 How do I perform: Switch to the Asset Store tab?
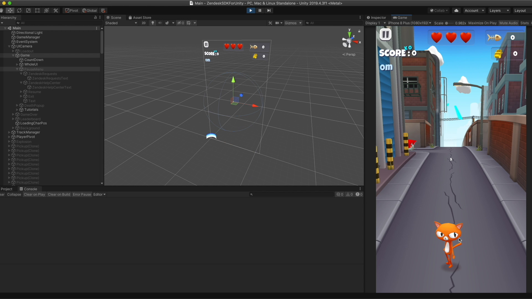pyautogui.click(x=140, y=17)
